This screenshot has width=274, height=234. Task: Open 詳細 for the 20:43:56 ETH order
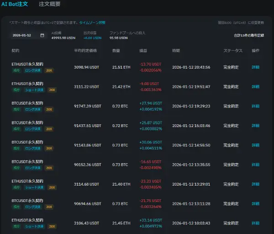255,67
